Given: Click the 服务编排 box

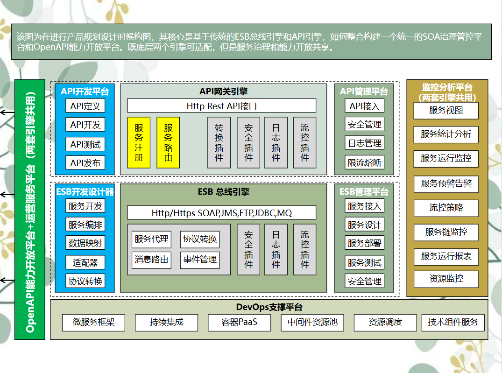Looking at the screenshot, I should (85, 225).
